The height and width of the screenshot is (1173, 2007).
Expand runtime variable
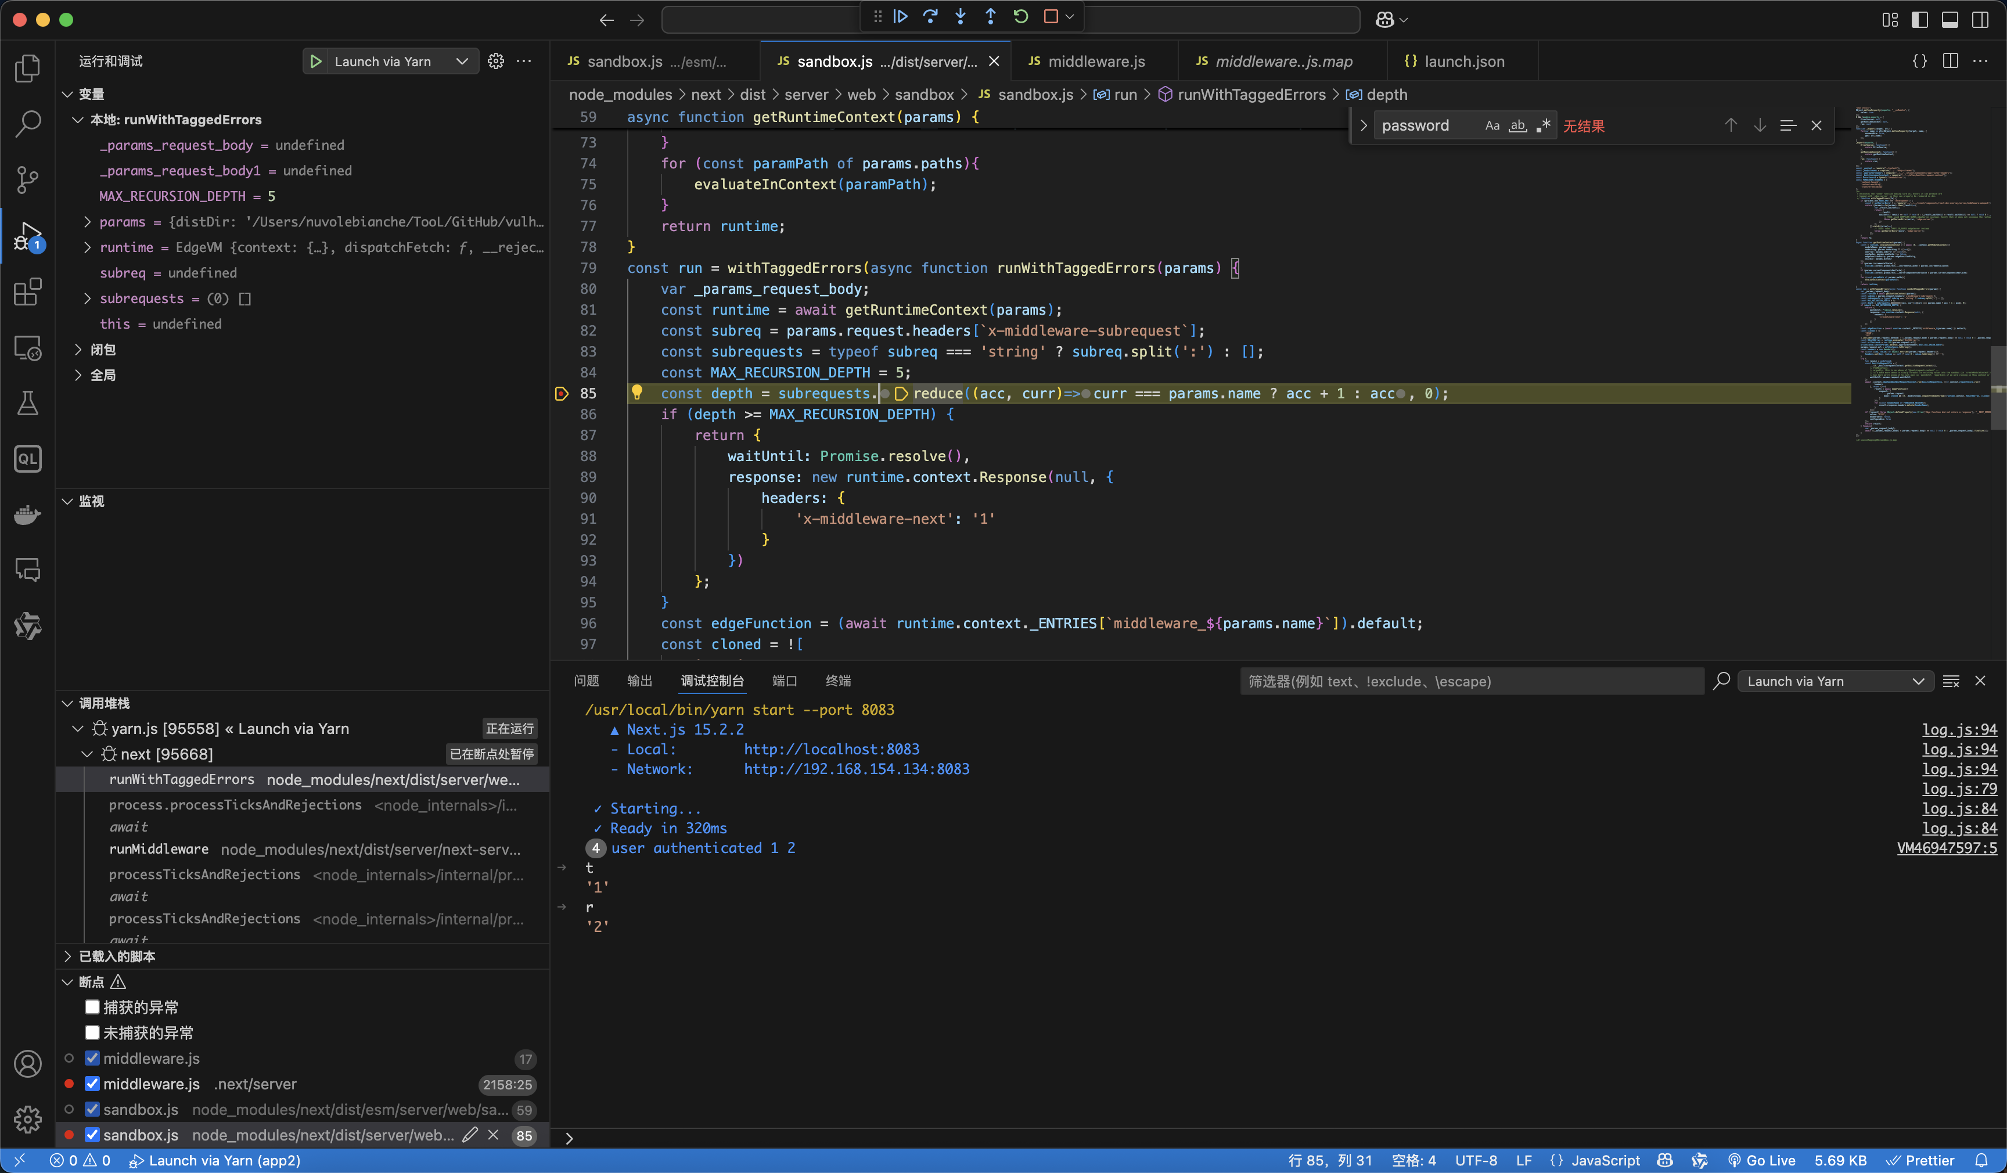[x=88, y=247]
